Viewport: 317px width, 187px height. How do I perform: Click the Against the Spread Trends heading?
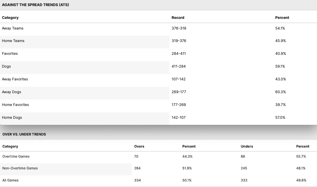35,5
